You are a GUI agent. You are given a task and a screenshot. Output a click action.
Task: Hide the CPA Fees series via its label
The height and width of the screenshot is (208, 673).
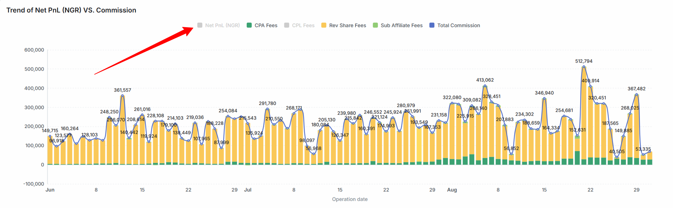(266, 25)
